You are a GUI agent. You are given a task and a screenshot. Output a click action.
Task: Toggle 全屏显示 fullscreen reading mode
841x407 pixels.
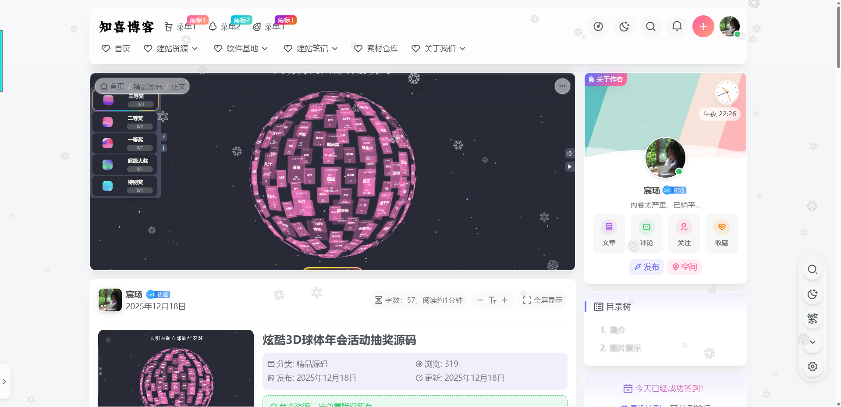(543, 300)
